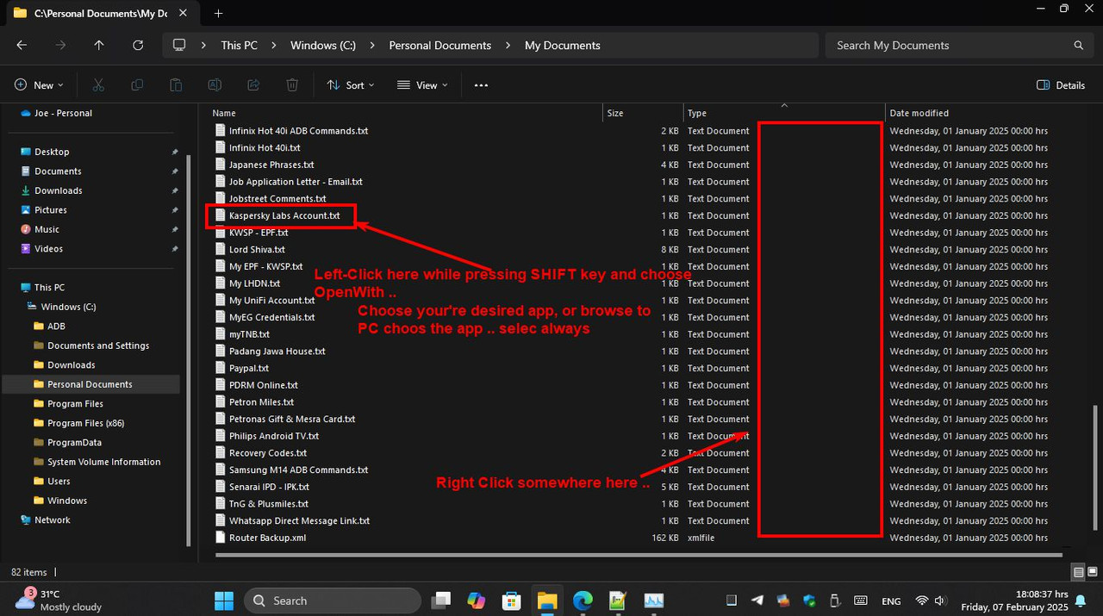Share the file via the Share icon
The height and width of the screenshot is (616, 1103).
click(253, 84)
